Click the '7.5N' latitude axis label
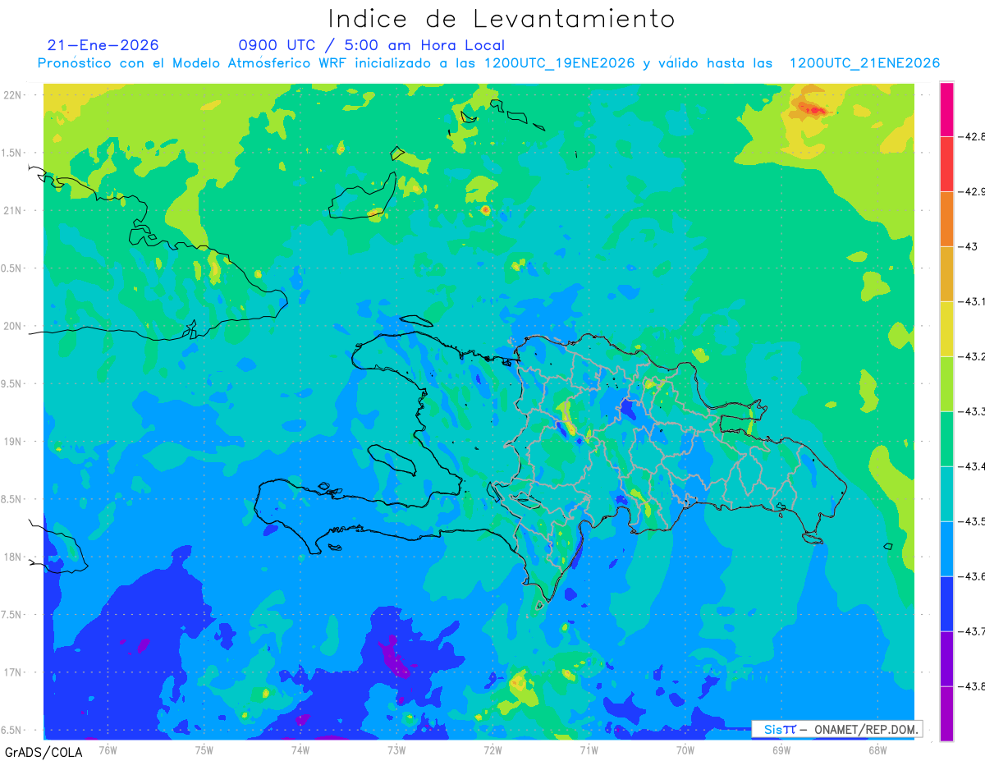Viewport: 985px width, 761px height. (x=12, y=615)
